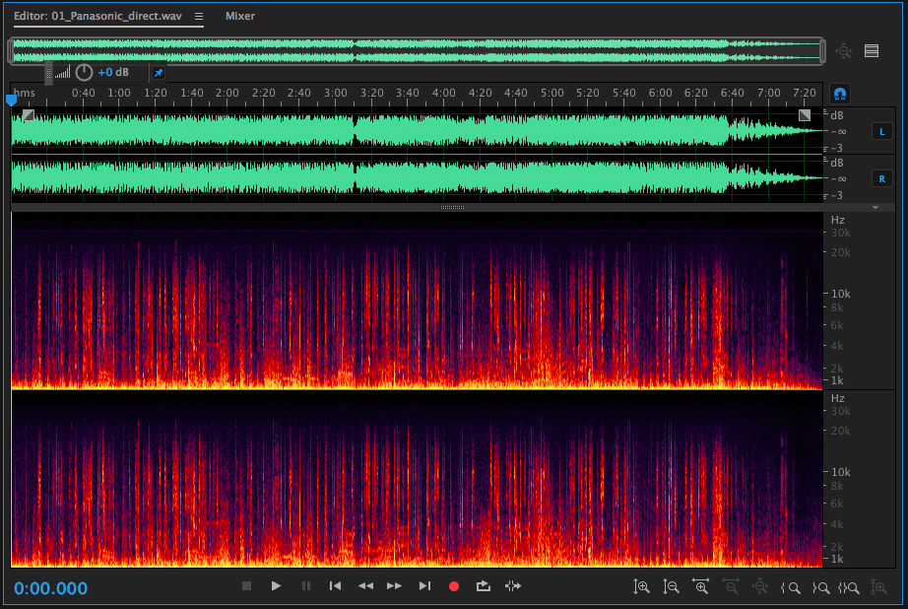
Task: Toggle the HUD pin button
Action: [159, 73]
